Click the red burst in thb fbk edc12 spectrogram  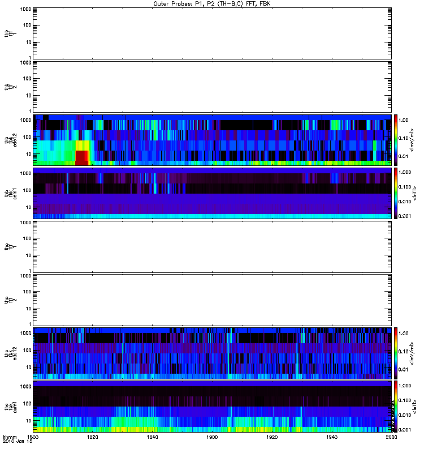click(82, 158)
